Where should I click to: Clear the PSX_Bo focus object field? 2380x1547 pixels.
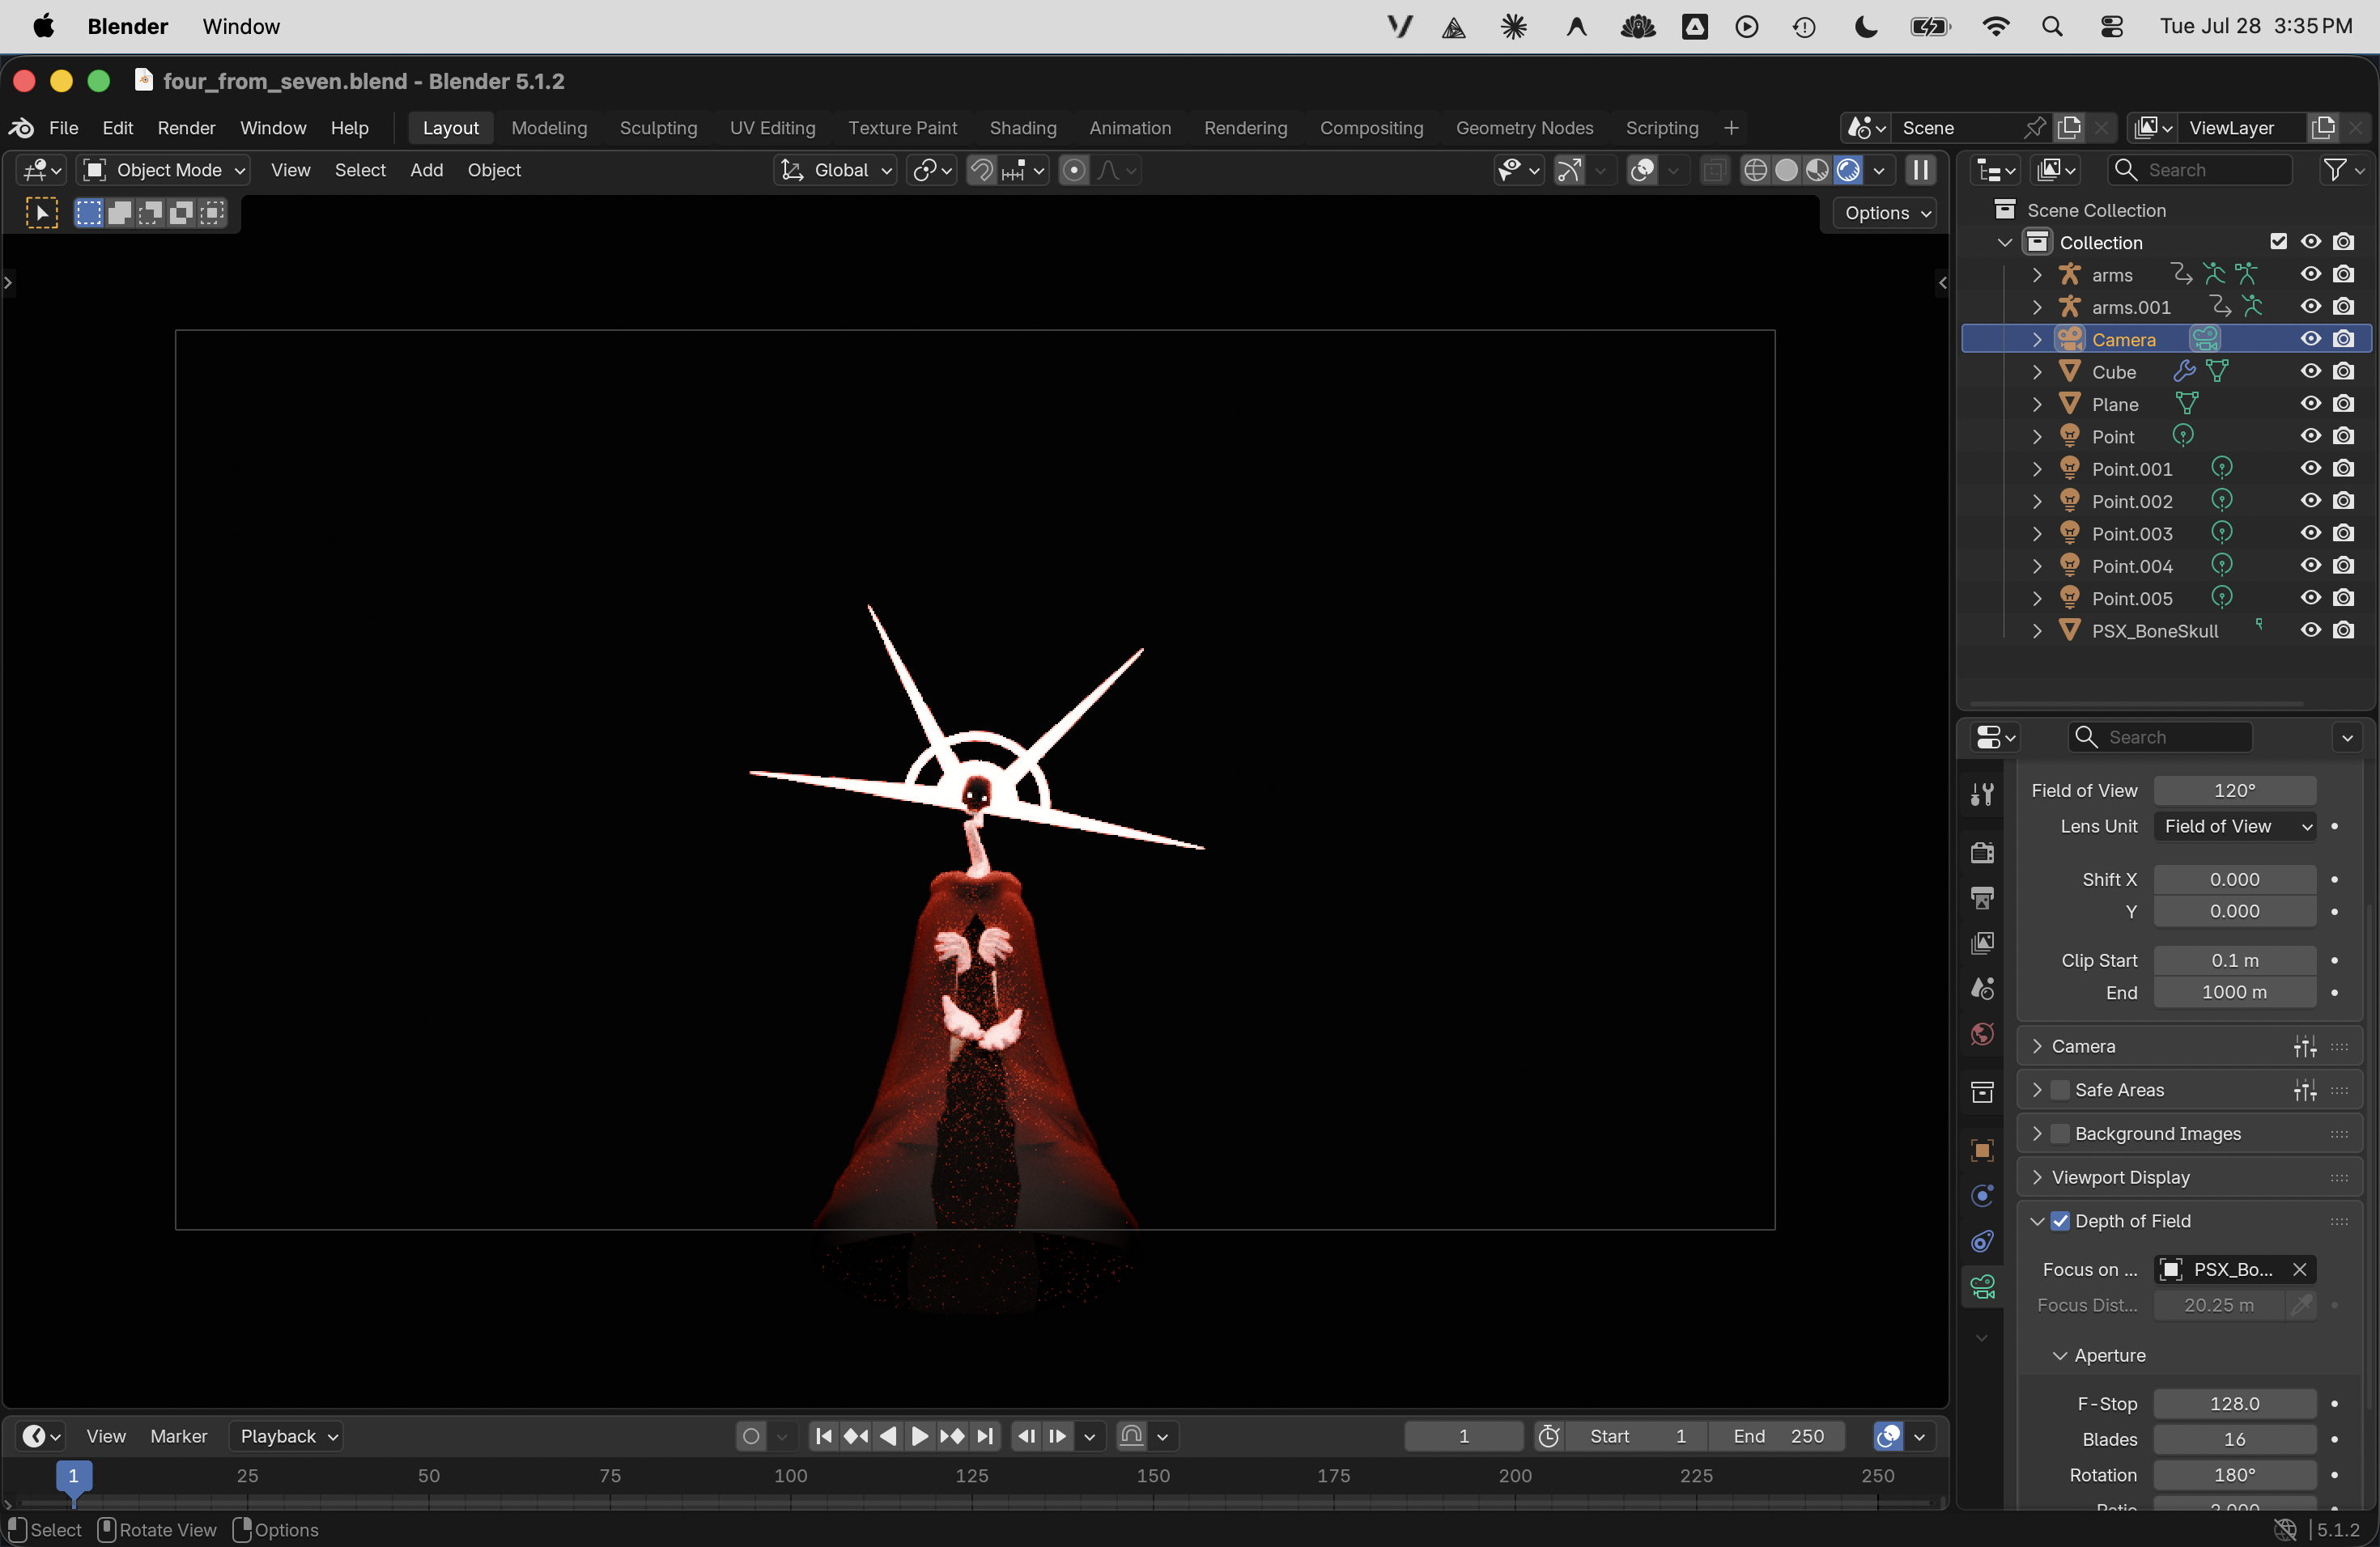tap(2299, 1269)
